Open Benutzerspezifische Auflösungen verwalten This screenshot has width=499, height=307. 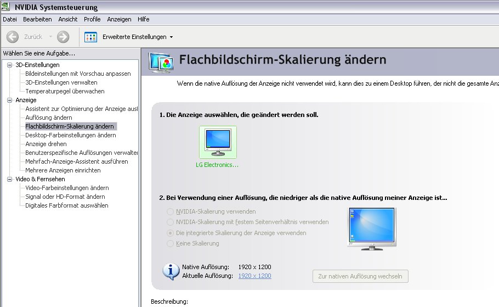click(82, 153)
